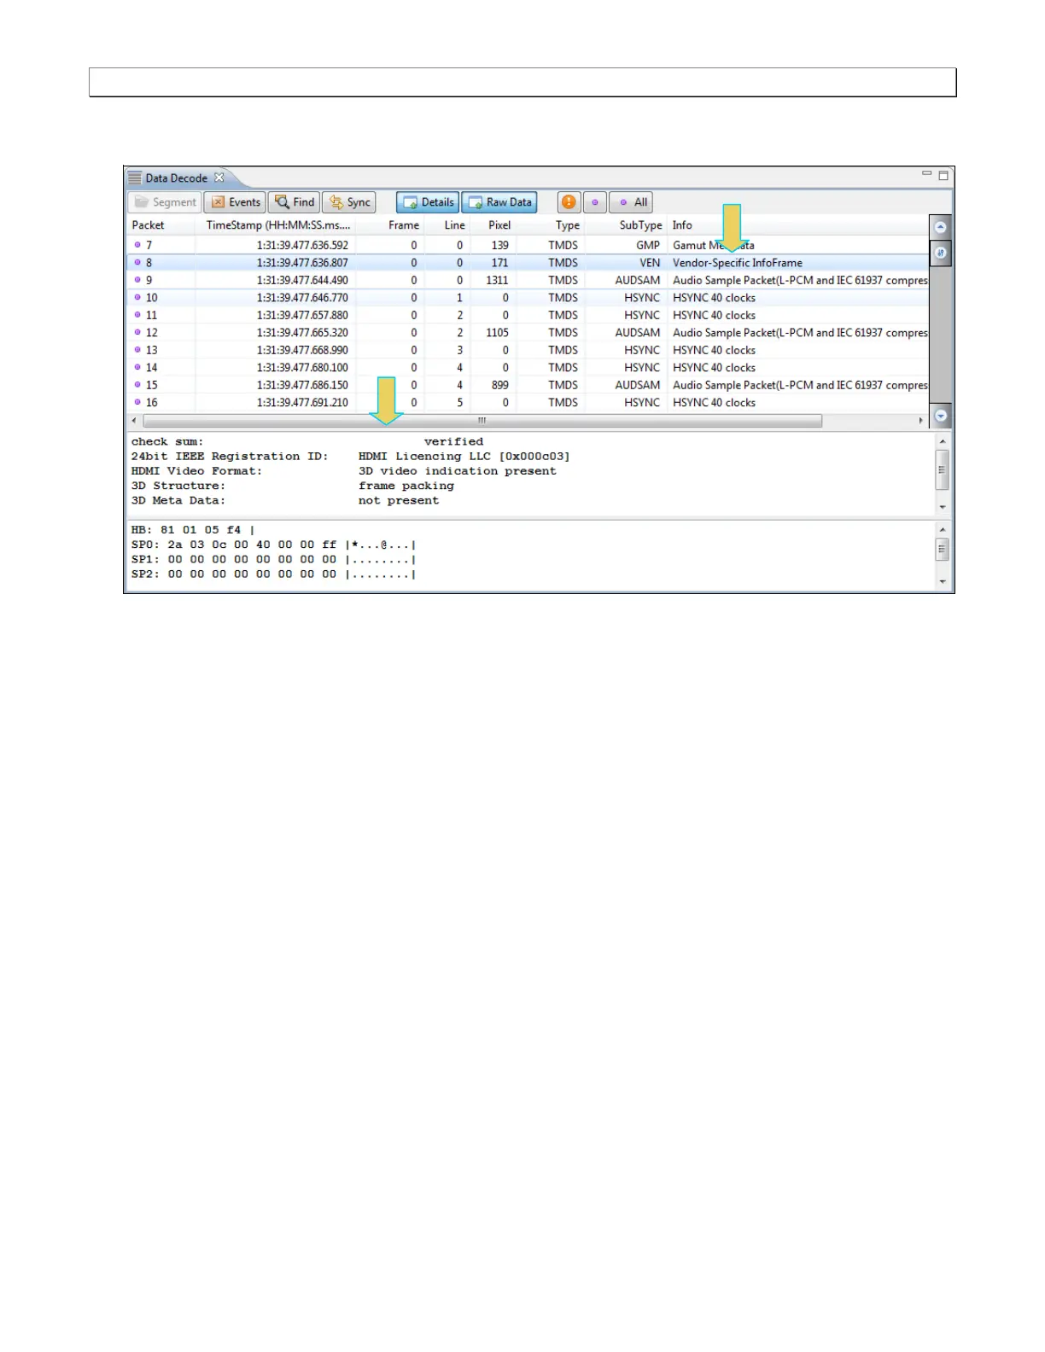Click the HDMI Licencing LLC registration value

click(x=464, y=457)
